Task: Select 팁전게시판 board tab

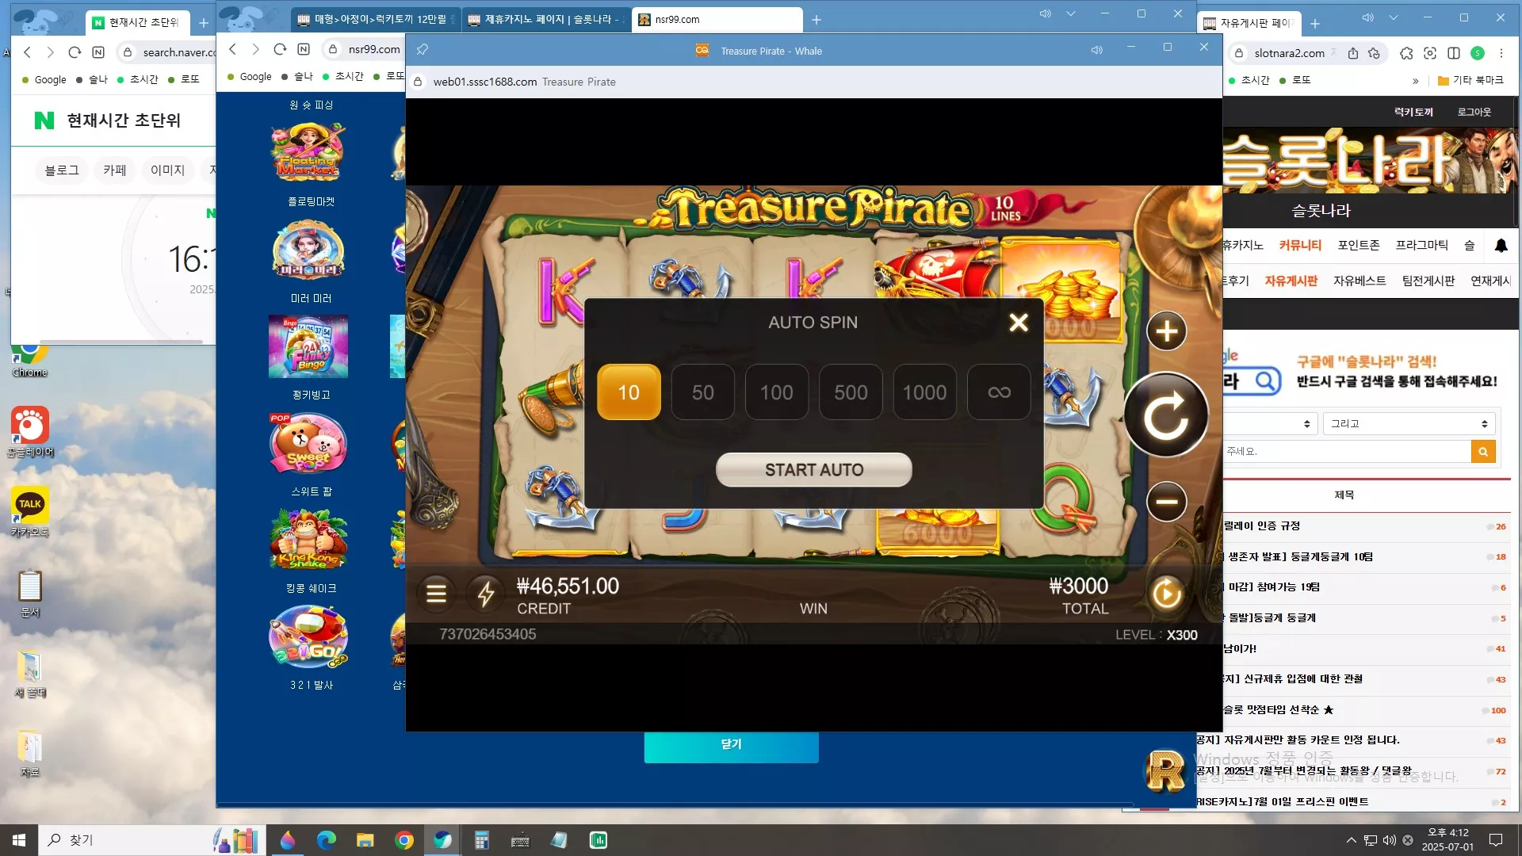Action: [x=1428, y=281]
